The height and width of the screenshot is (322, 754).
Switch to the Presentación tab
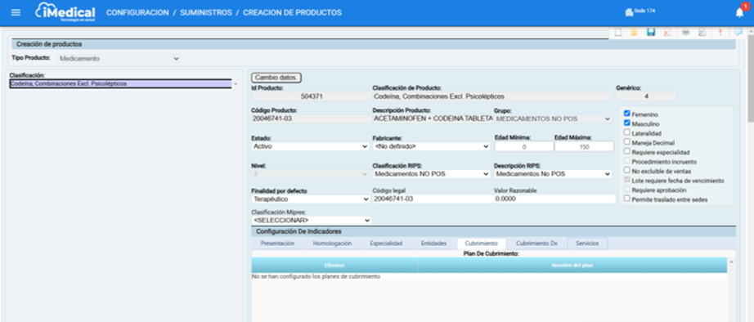point(277,244)
